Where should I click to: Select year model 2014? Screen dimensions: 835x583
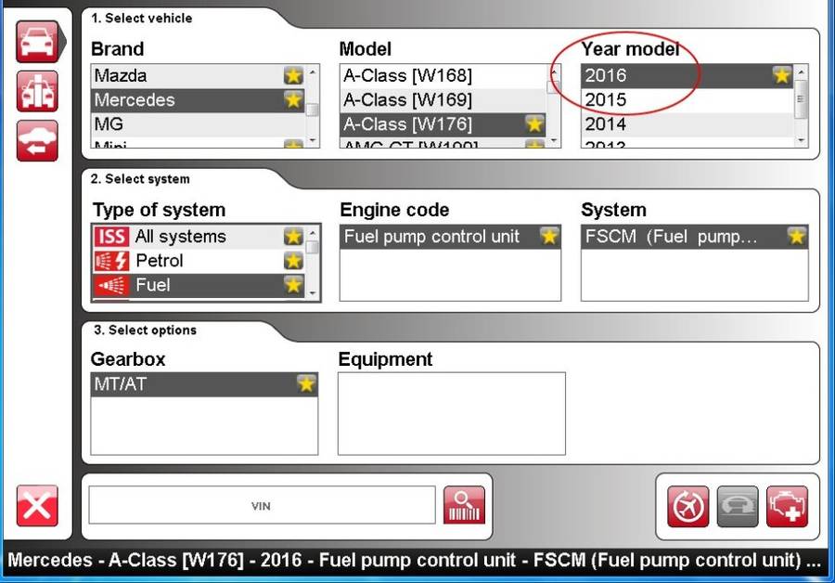pos(687,124)
